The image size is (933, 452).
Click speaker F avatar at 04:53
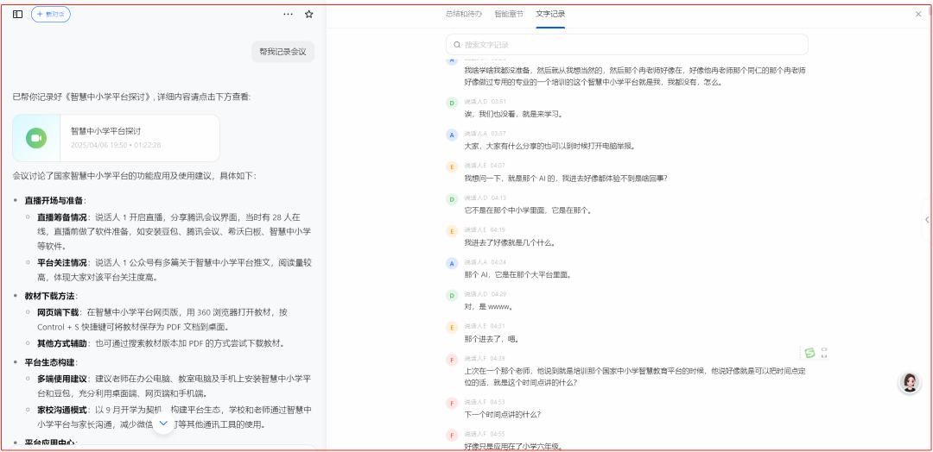pos(452,404)
